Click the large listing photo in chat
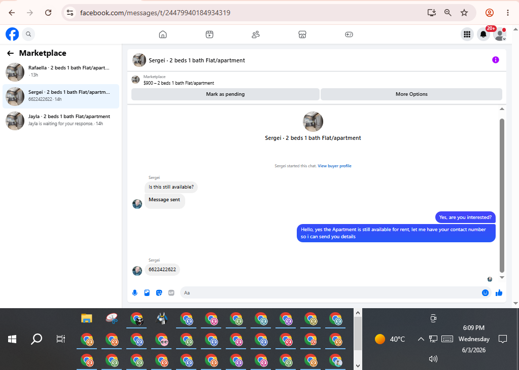 313,122
